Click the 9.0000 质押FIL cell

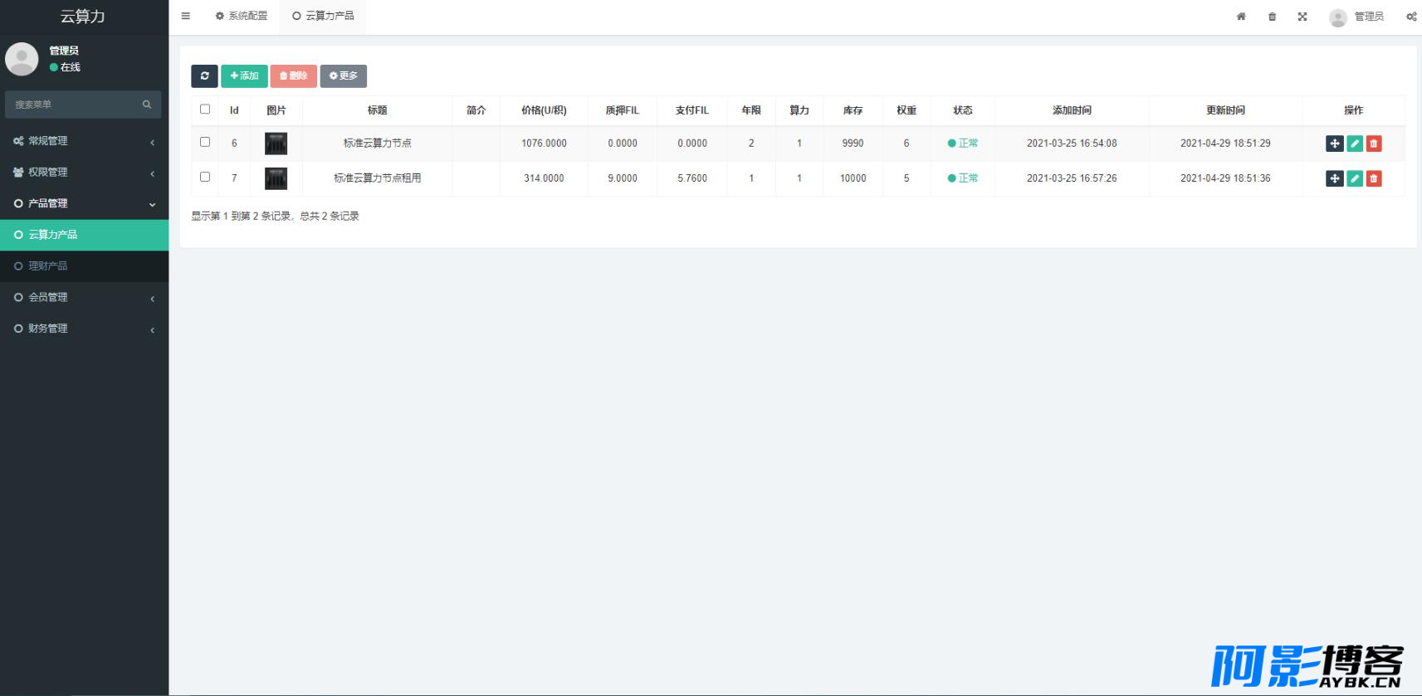pyautogui.click(x=623, y=178)
